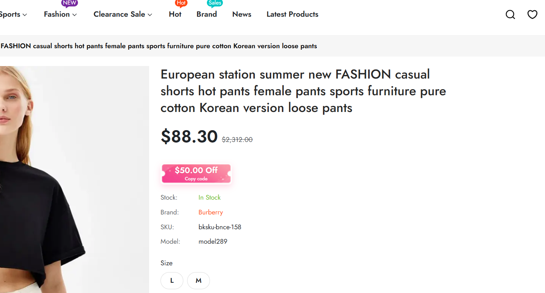The width and height of the screenshot is (545, 293).
Task: Open the Burberry brand link
Action: tap(211, 212)
